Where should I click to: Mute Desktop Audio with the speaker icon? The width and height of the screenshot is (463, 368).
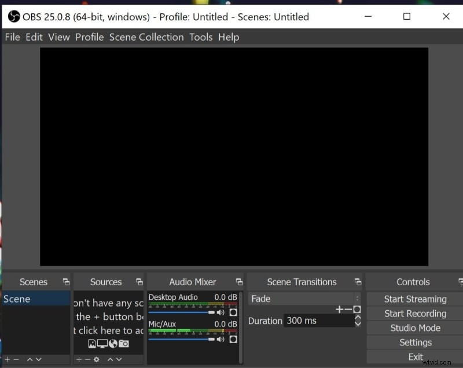220,312
